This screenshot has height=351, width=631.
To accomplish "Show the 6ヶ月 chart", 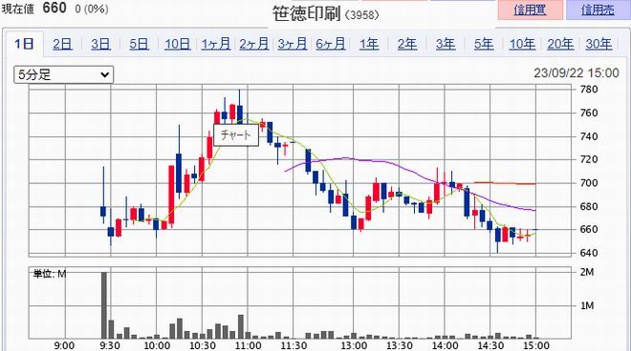I will (331, 44).
